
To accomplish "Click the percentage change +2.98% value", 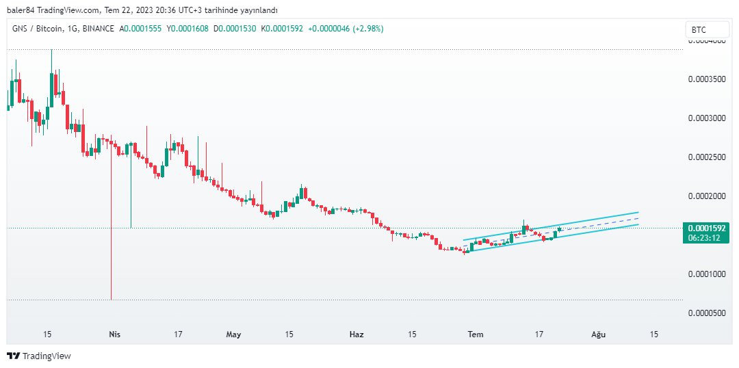I will (367, 29).
